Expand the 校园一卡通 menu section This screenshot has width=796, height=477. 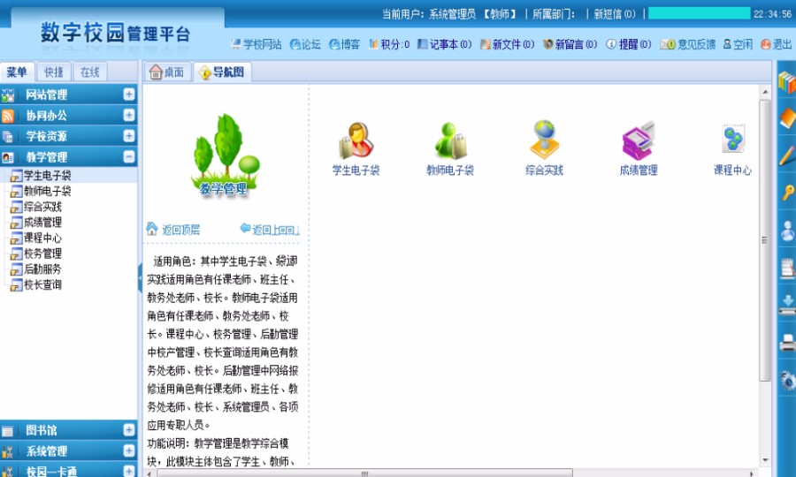tap(129, 471)
